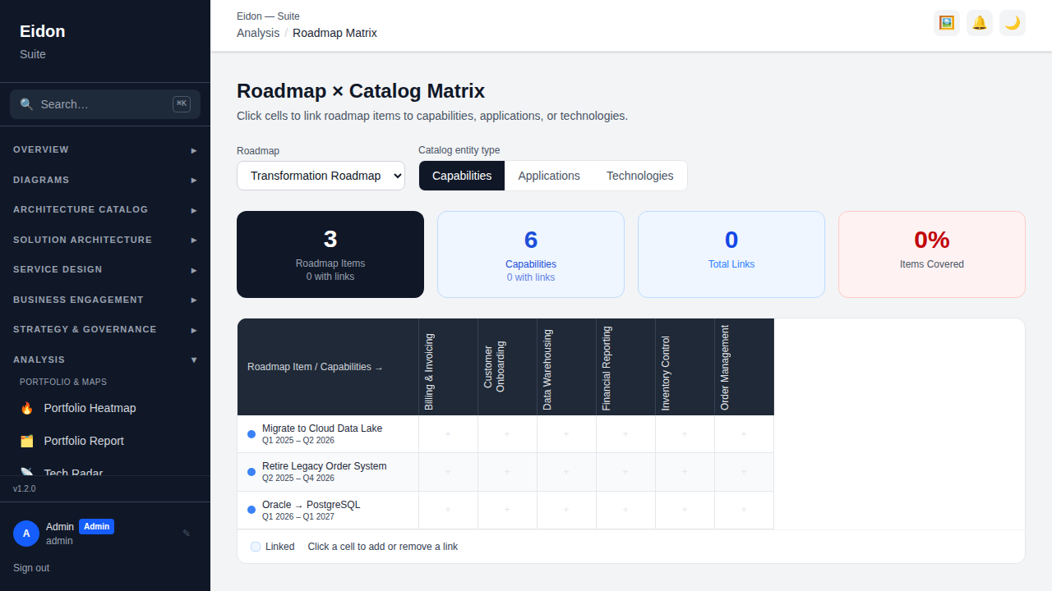Expand Business Engagement section
The image size is (1052, 591).
click(105, 300)
